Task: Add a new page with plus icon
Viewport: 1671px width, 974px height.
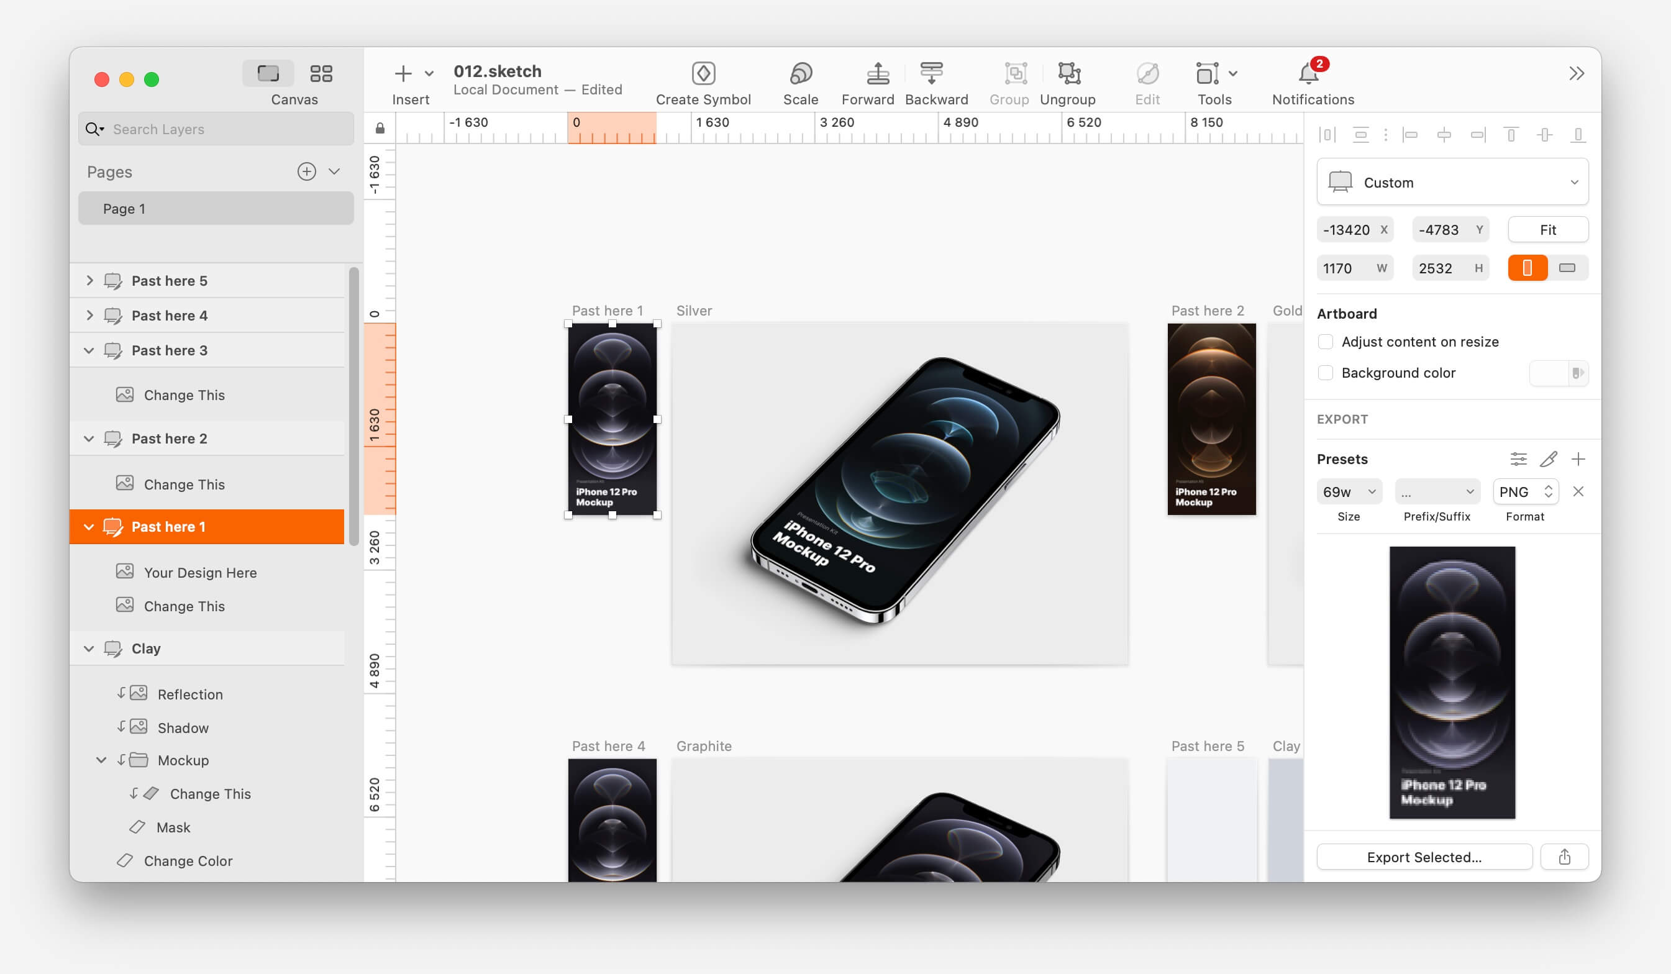Action: [x=306, y=171]
